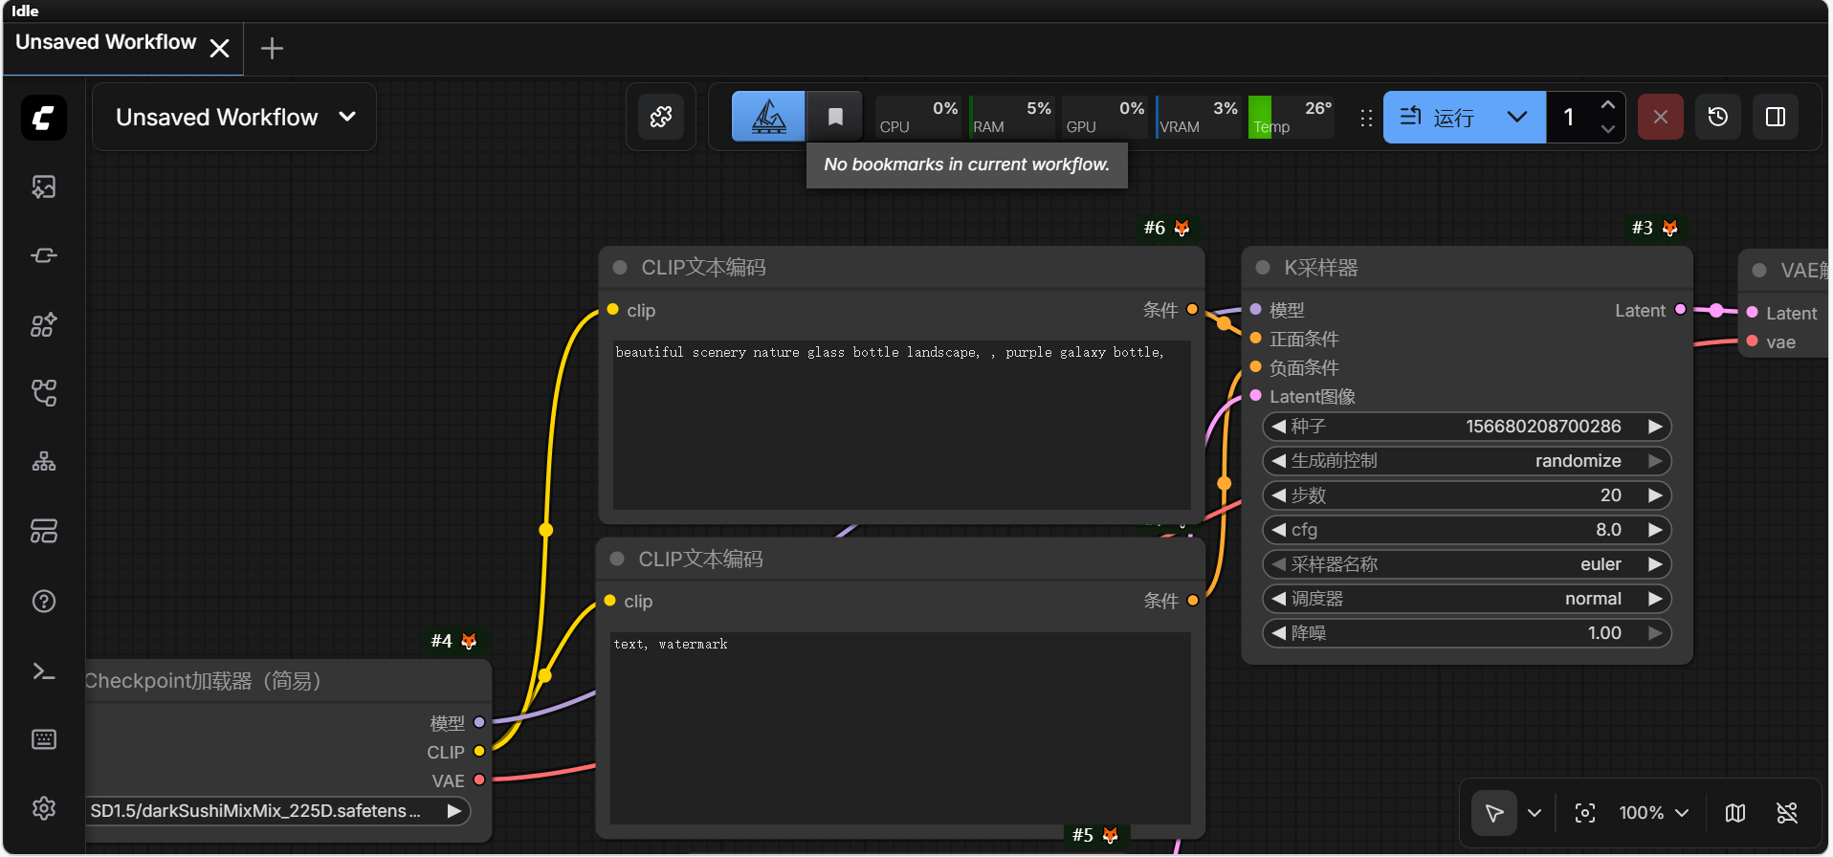
Task: Click the sailboat icon in the top toolbar
Action: pos(768,117)
